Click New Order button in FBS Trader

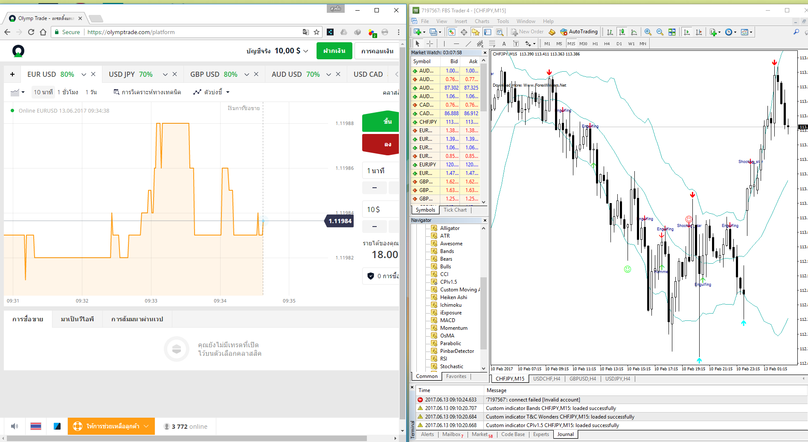[x=528, y=32]
